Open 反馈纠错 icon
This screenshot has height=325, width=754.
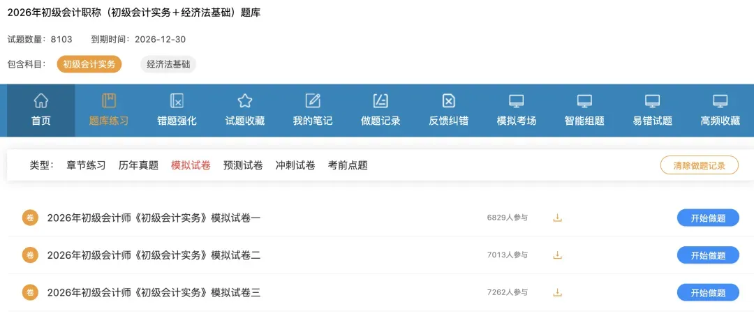448,101
